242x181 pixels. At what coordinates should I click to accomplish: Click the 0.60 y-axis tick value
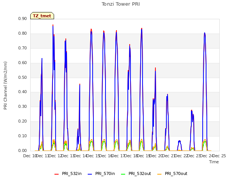pos(22,63)
